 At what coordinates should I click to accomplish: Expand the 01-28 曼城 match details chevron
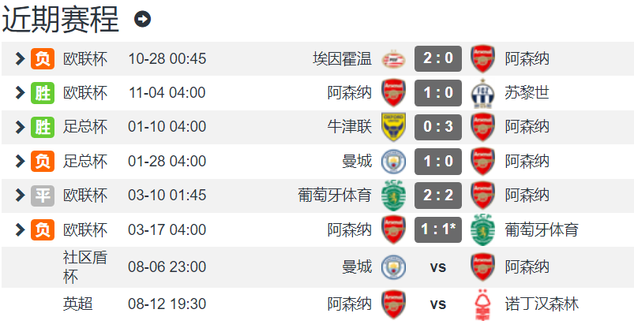click(x=21, y=162)
